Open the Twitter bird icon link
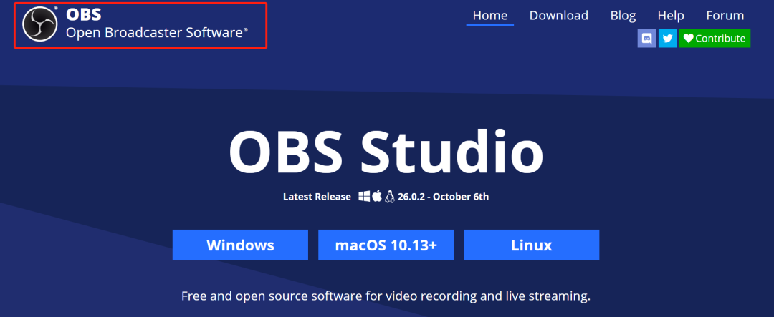Image resolution: width=774 pixels, height=317 pixels. [667, 39]
